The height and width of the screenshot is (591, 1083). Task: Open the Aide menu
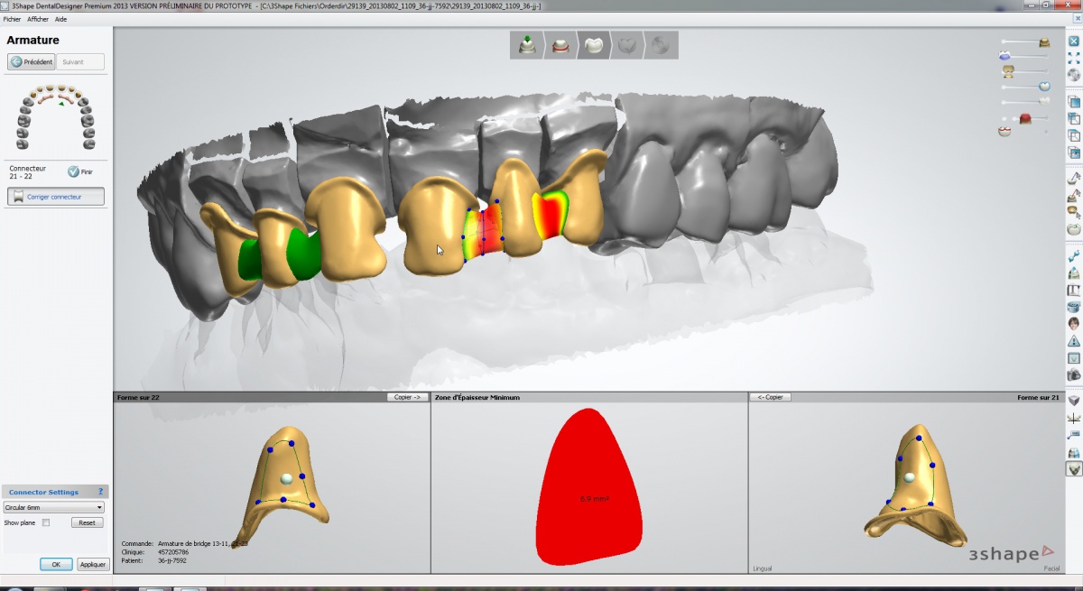pos(60,19)
